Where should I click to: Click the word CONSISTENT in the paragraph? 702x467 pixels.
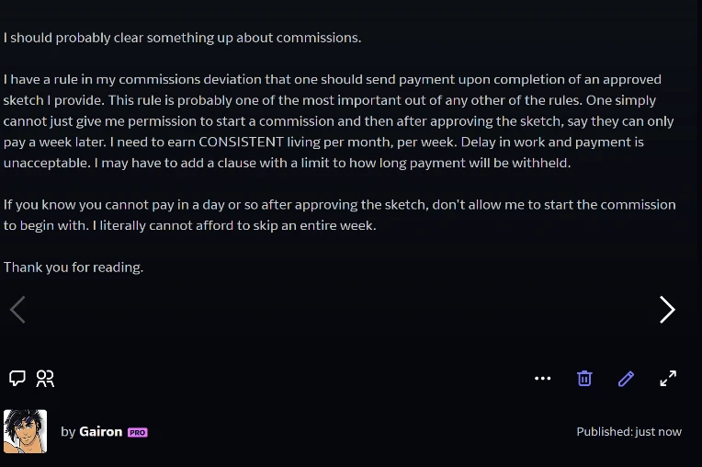tap(241, 142)
